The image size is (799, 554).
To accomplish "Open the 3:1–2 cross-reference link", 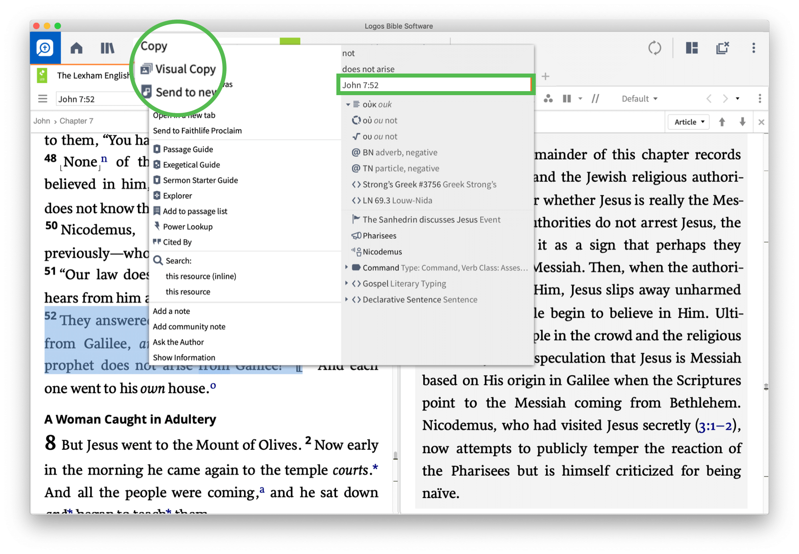I will point(715,426).
